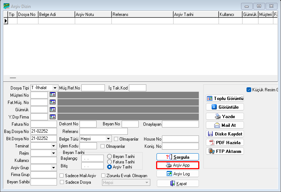
Task: Click Toplu Görüntü button
Action: 225,98
